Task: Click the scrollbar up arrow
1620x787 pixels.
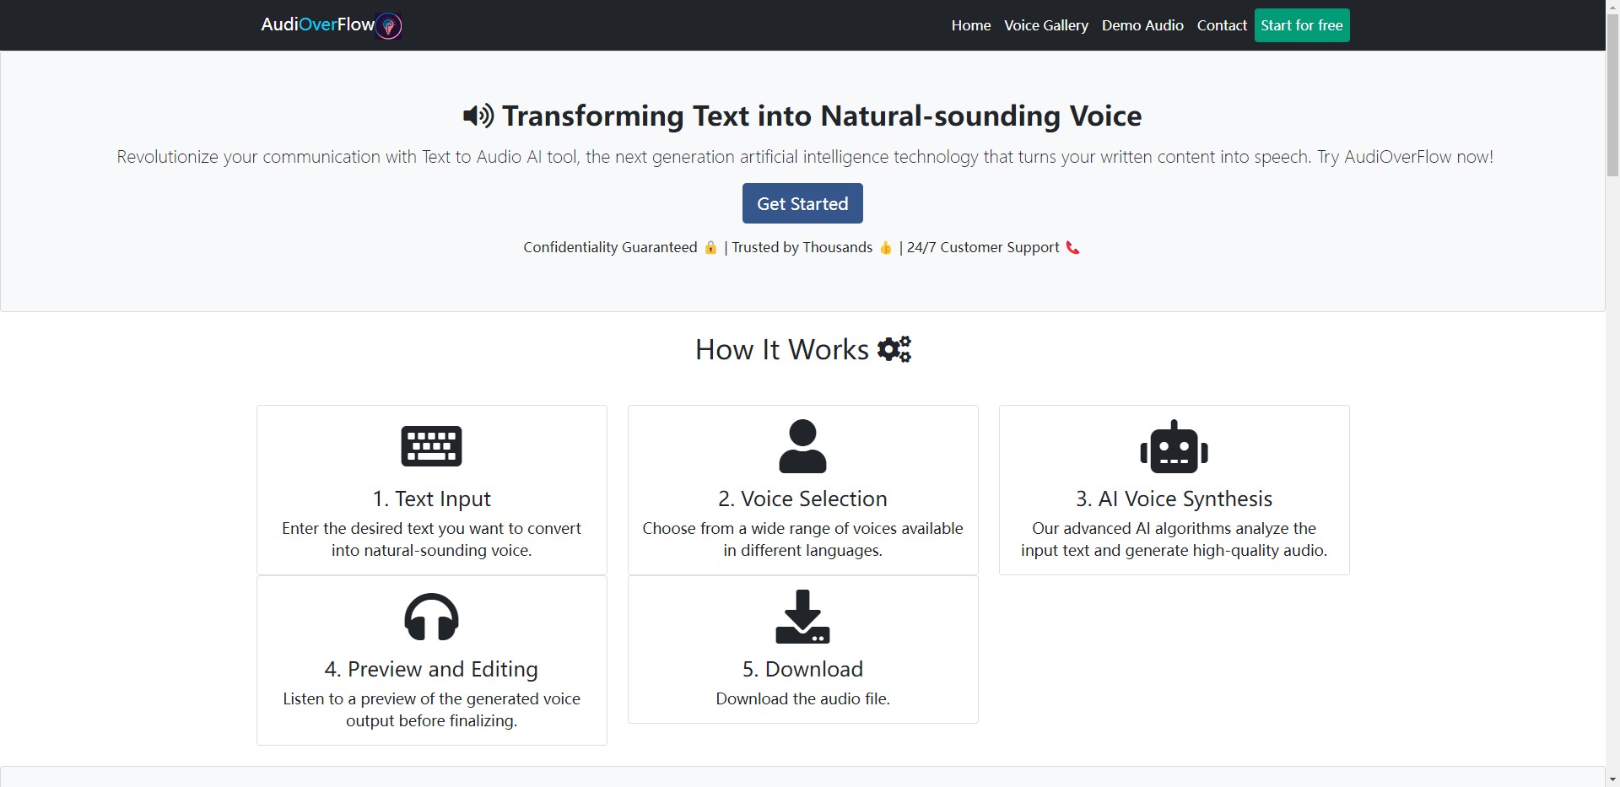Action: coord(1612,7)
